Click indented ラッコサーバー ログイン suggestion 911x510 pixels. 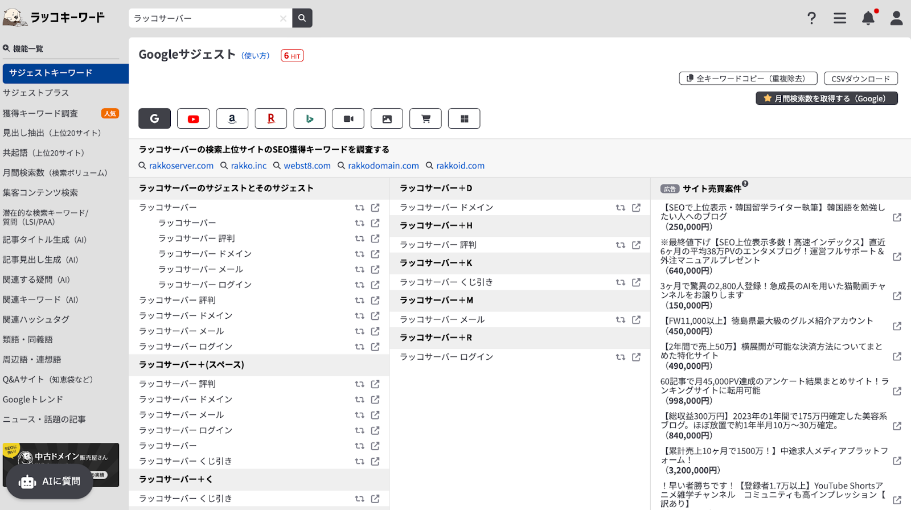(205, 285)
